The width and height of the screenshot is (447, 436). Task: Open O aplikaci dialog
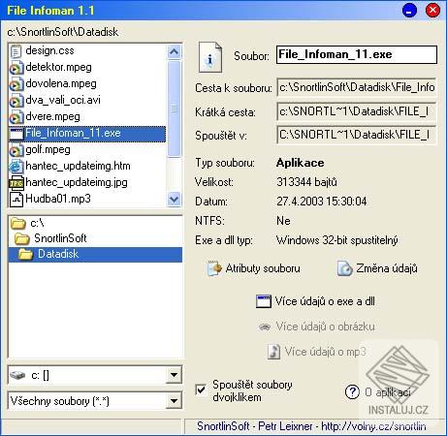[378, 392]
